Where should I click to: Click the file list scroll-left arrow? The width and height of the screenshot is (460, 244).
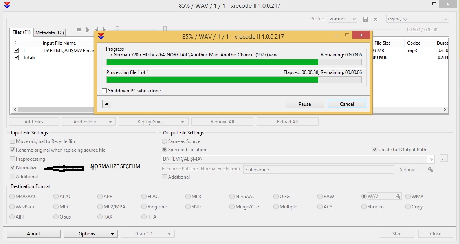(15, 109)
